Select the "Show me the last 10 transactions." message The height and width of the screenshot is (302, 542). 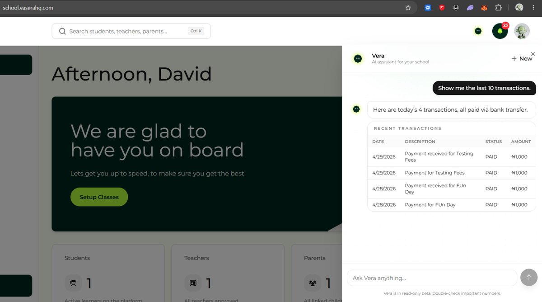point(484,88)
